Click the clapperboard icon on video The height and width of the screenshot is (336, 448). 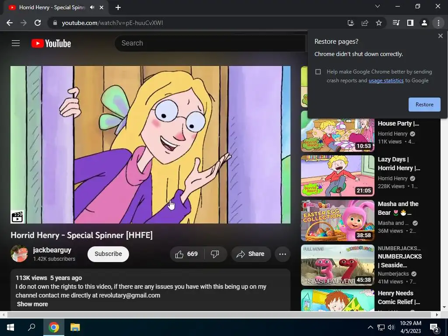17,217
